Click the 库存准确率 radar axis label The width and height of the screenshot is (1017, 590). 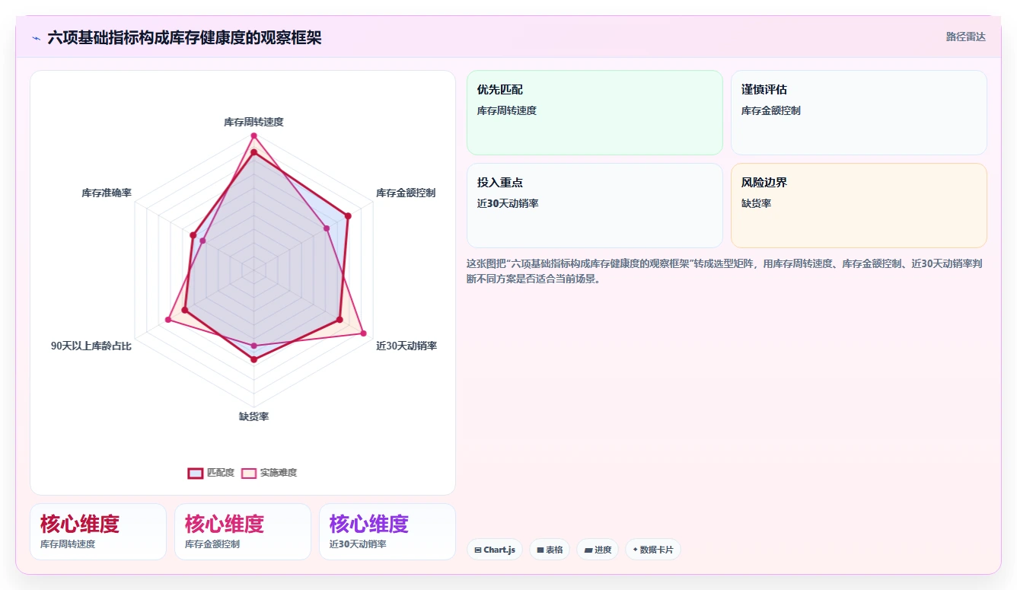[107, 193]
